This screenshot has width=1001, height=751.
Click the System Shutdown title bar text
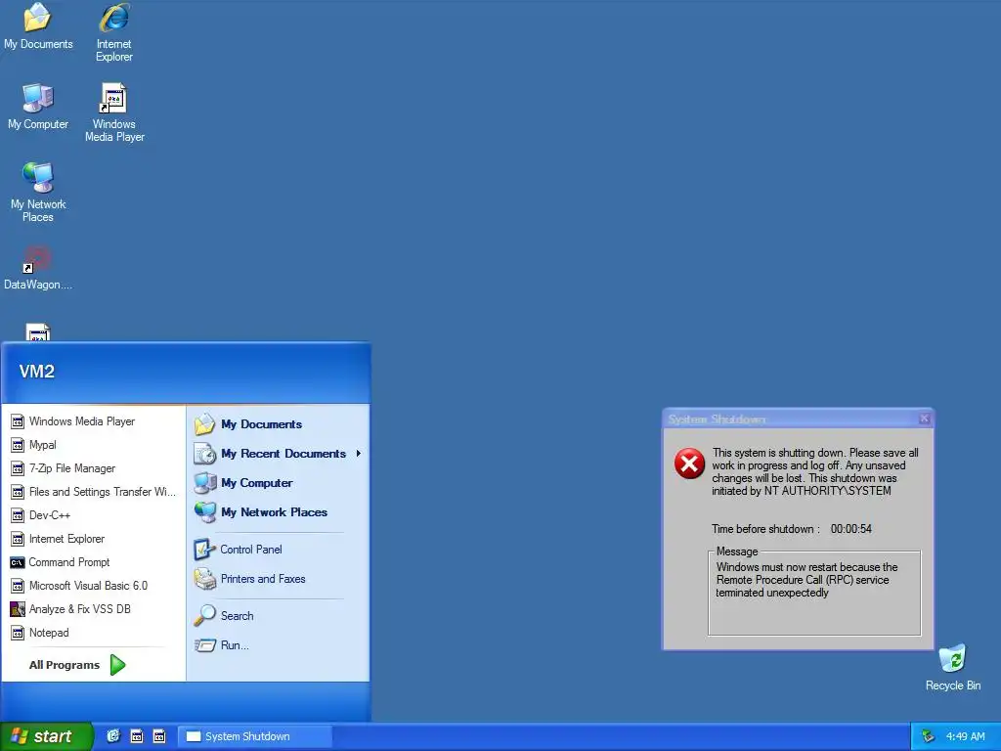[717, 419]
